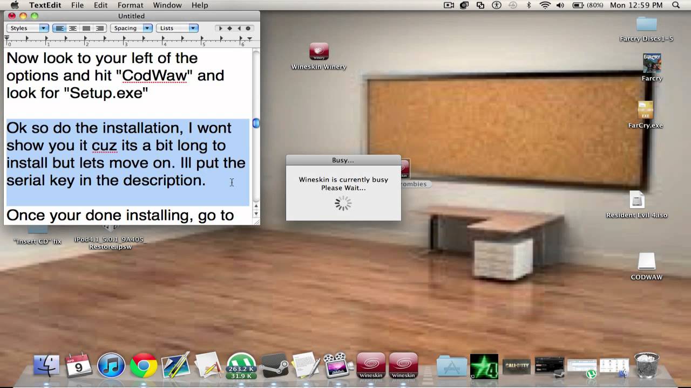The width and height of the screenshot is (691, 388).
Task: Open the Wi-Fi status menu
Action: [545, 5]
